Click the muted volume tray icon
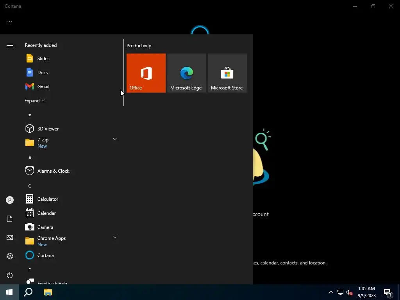 click(350, 292)
